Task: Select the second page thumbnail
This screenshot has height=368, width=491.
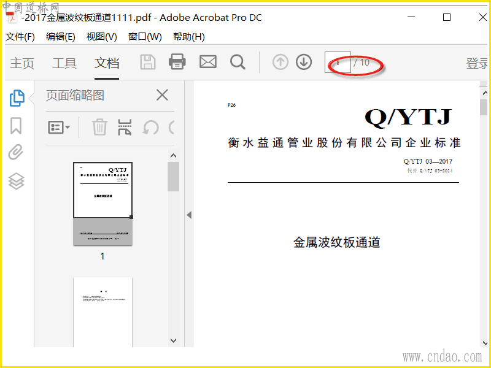Action: pyautogui.click(x=102, y=312)
